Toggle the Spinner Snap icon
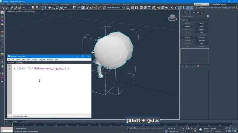238x133 pixels. tap(99, 8)
